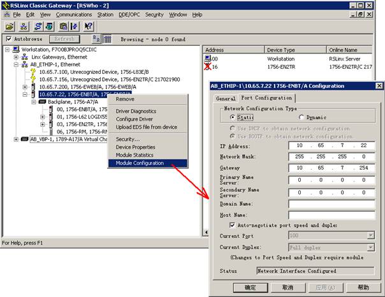Click the 确定 (OK) button
Image resolution: width=385 pixels, height=297 pixels.
pyautogui.click(x=251, y=287)
